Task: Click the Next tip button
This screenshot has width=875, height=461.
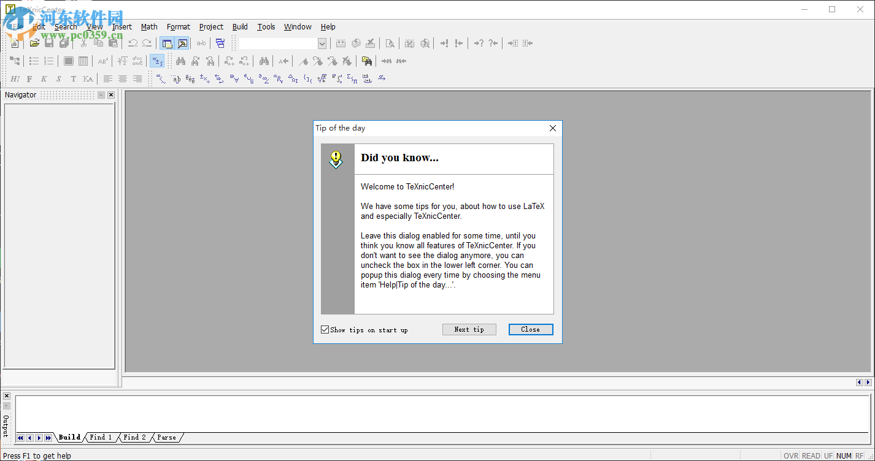Action: [x=469, y=329]
